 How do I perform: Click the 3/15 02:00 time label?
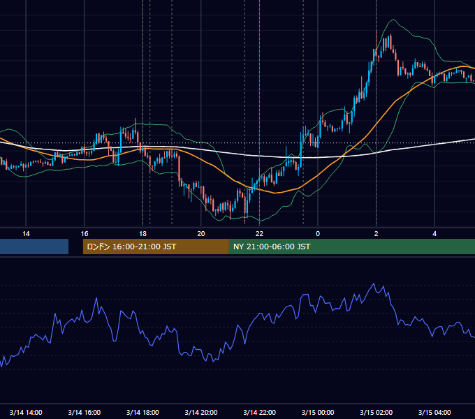(x=377, y=412)
